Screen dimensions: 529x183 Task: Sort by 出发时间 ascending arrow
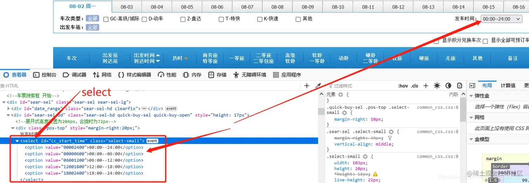click(158, 55)
